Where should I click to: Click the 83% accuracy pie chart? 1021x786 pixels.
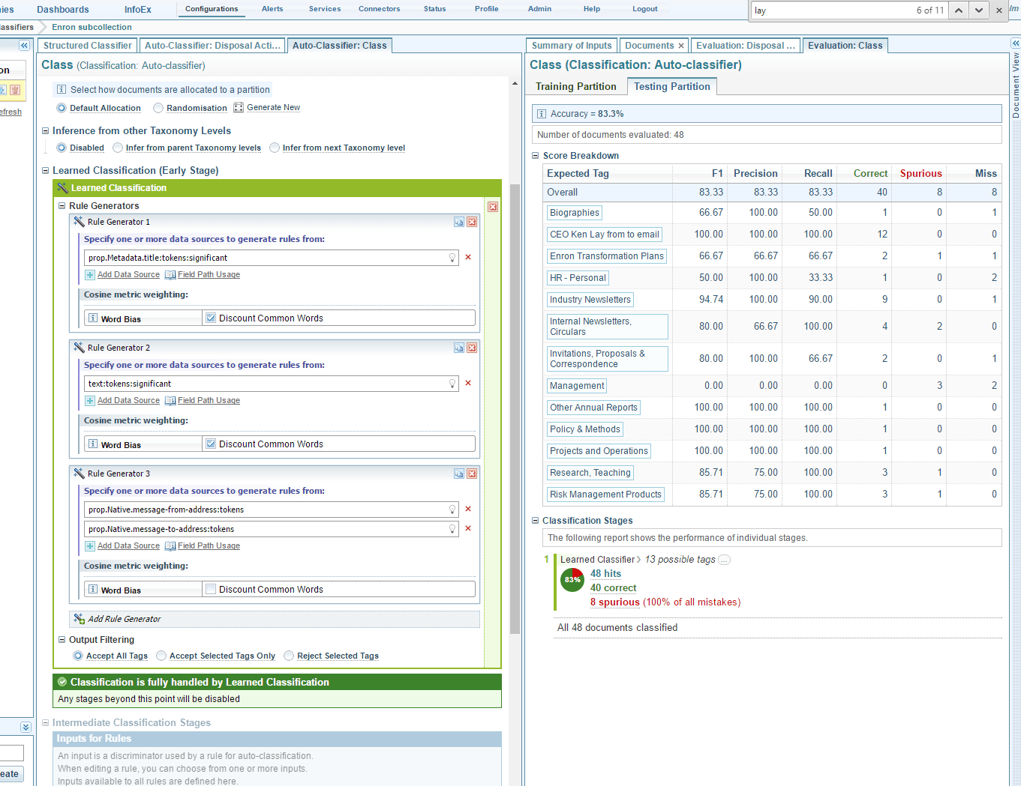tap(572, 580)
